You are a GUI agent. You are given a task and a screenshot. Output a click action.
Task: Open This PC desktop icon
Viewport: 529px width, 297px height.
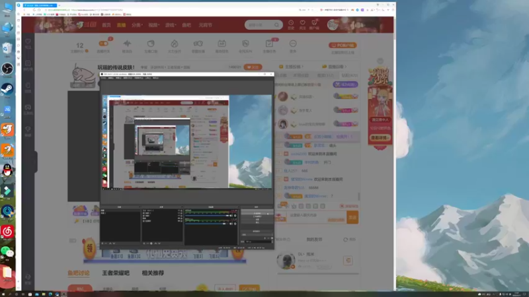coord(7,8)
